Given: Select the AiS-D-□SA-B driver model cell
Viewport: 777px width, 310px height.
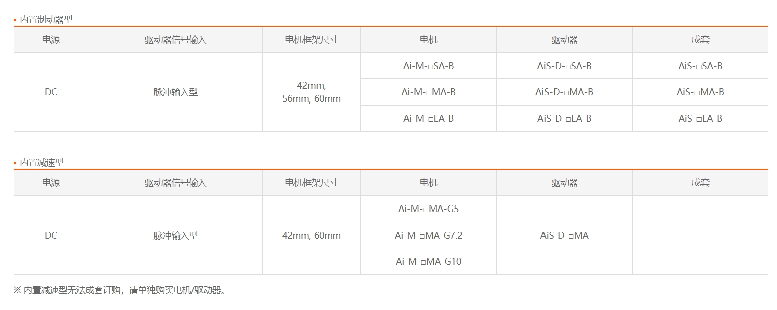Looking at the screenshot, I should click(x=564, y=66).
